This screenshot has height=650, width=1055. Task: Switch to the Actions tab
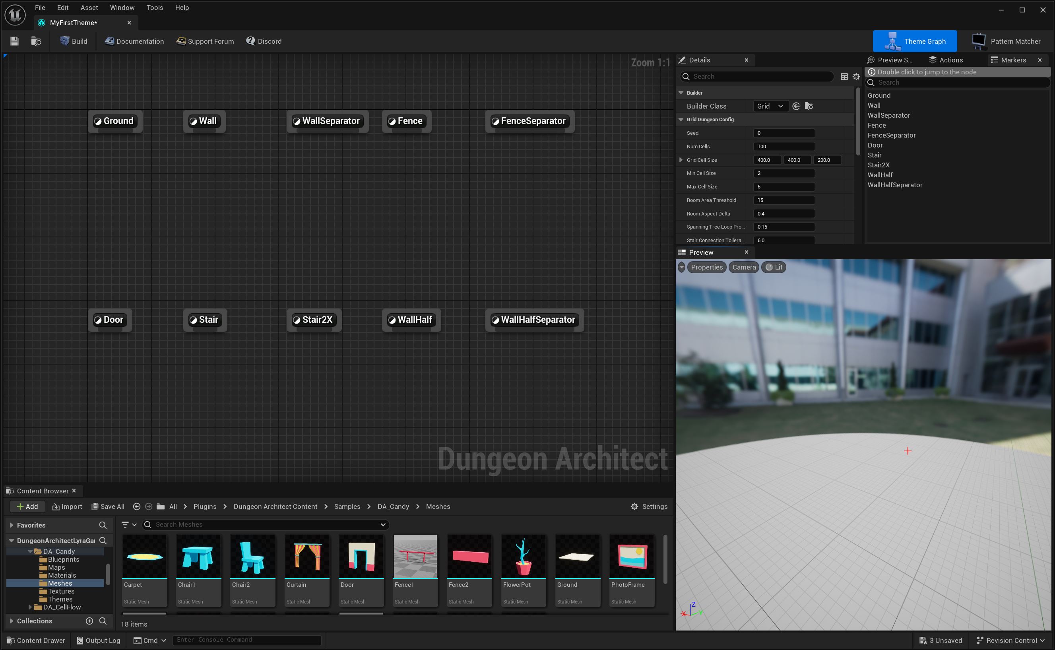[x=946, y=60]
